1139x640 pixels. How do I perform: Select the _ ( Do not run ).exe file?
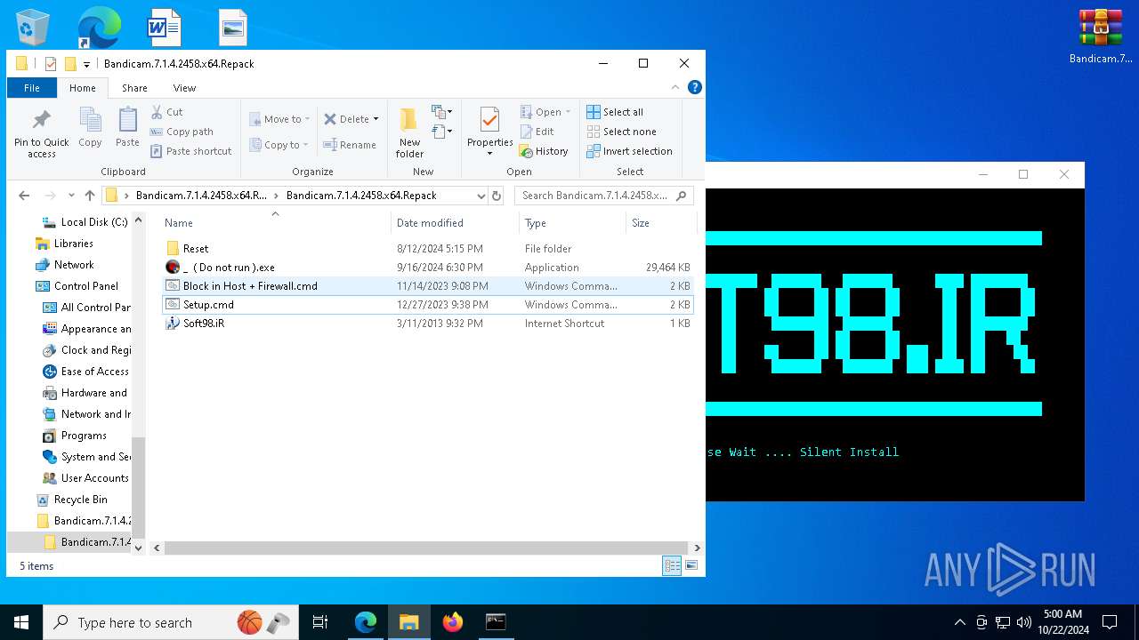click(427, 268)
